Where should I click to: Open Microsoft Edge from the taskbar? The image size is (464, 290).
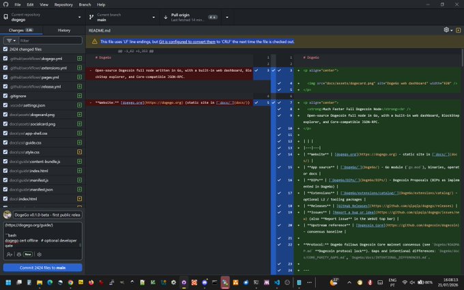[x=50, y=282]
